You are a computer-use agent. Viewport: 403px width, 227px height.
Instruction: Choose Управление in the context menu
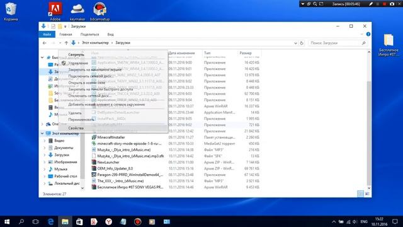click(x=113, y=63)
